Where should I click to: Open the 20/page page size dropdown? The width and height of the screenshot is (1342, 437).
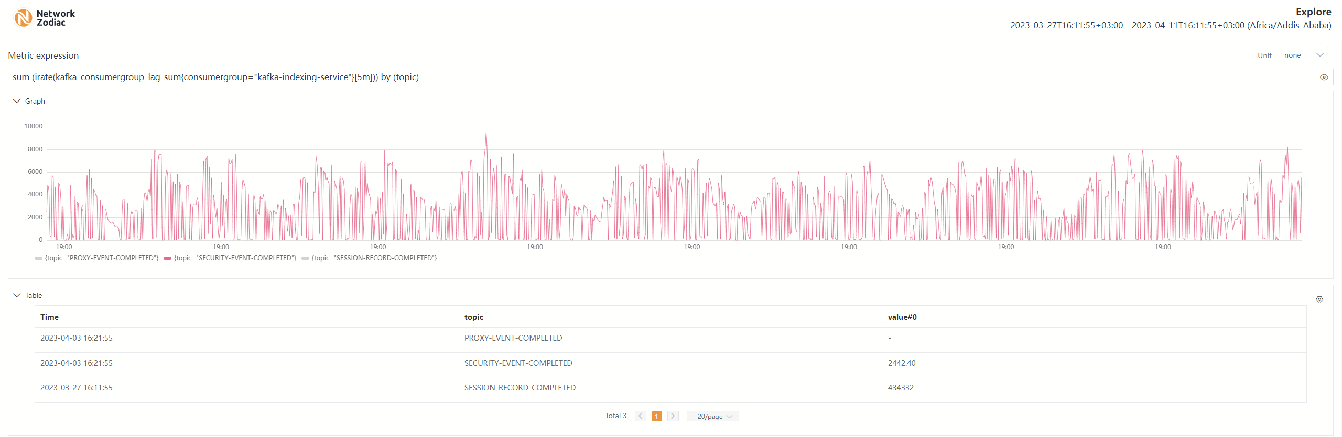[713, 416]
